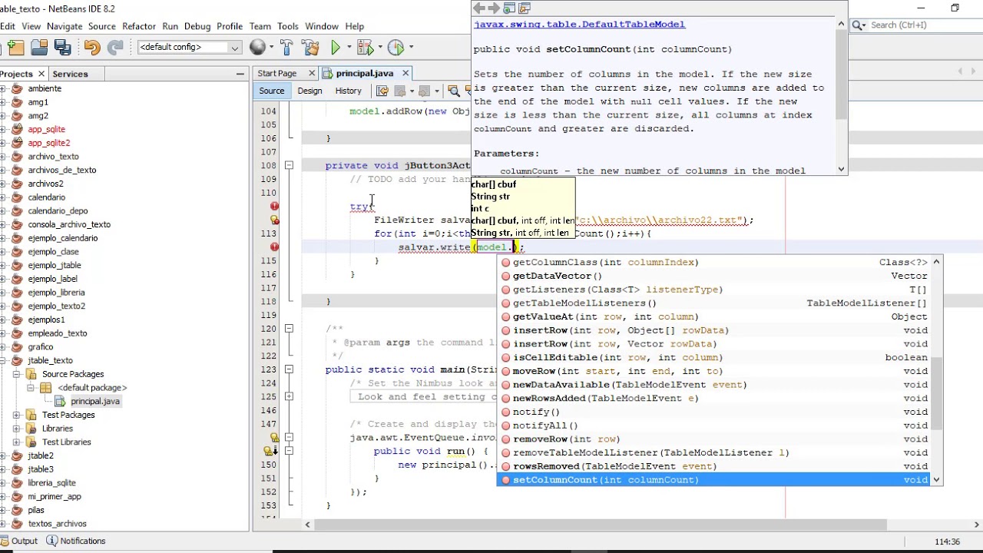Choose getValueAt in completion list
This screenshot has width=983, height=553.
pos(715,316)
